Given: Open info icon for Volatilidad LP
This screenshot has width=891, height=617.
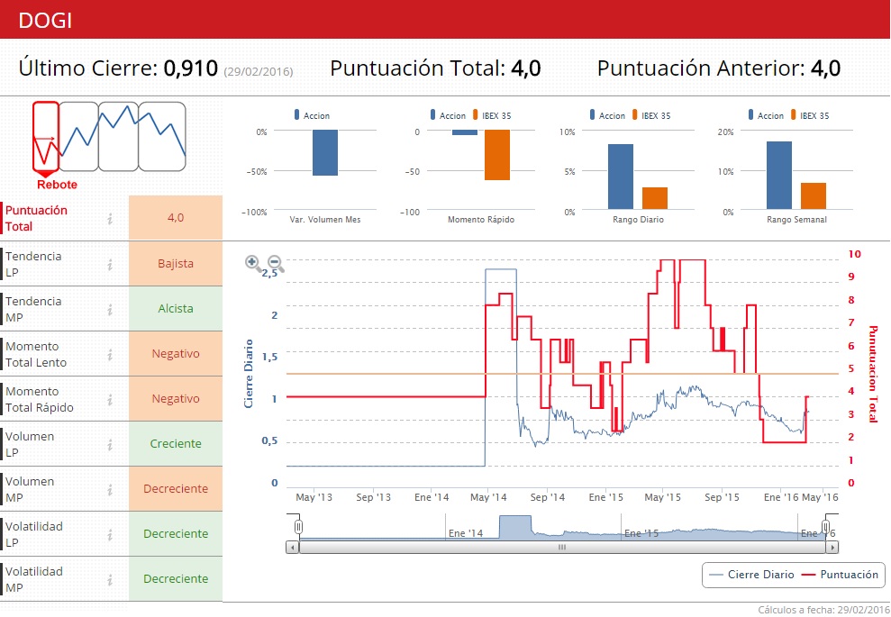Looking at the screenshot, I should [110, 534].
